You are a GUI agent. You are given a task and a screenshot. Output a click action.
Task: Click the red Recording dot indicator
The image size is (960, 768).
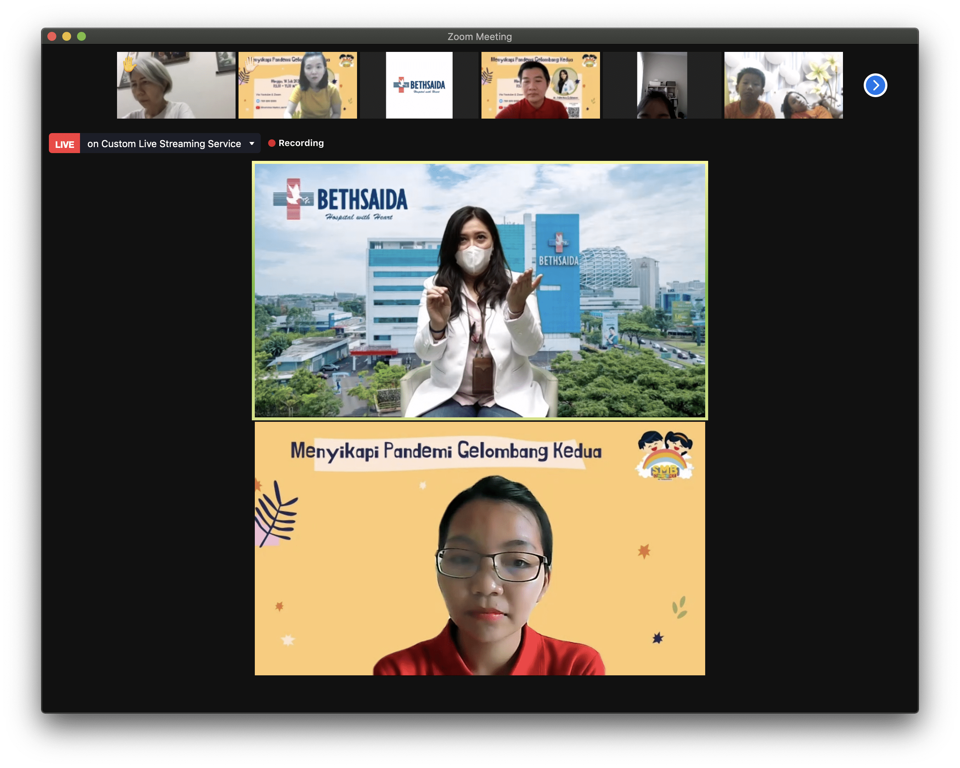(271, 143)
